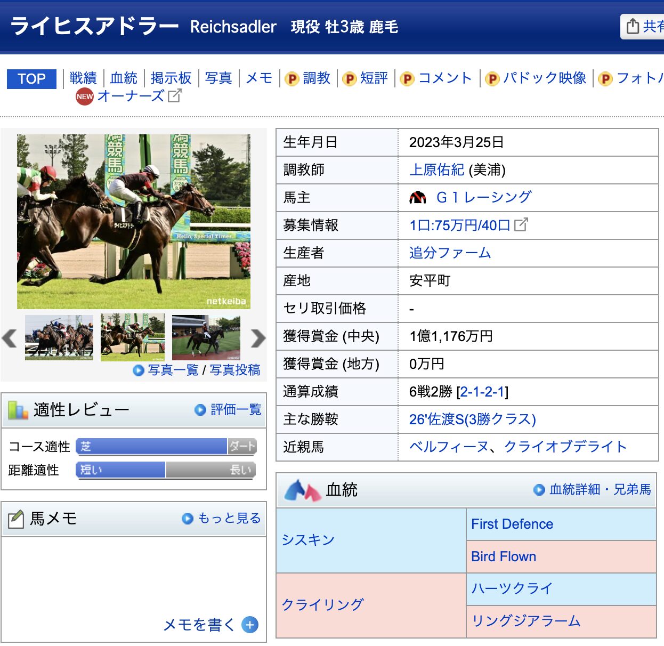Click the P icon beside パドック映像
Image resolution: width=664 pixels, height=646 pixels.
[x=492, y=79]
